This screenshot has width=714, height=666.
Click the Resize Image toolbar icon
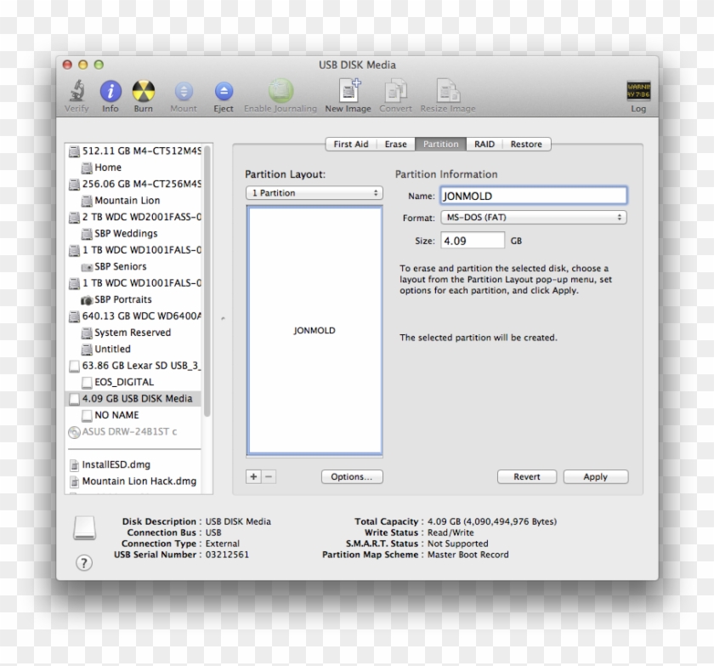pos(447,91)
